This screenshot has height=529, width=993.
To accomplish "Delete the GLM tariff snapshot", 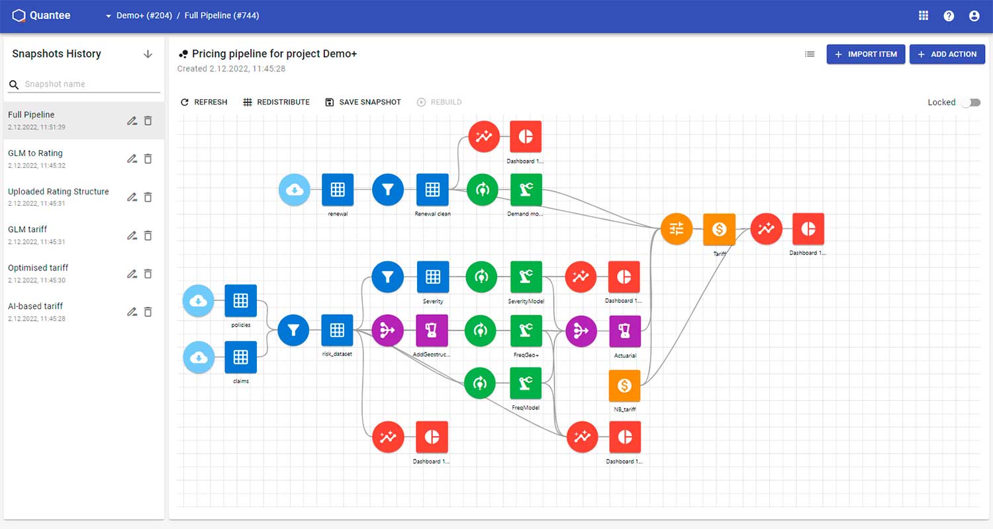I will pyautogui.click(x=148, y=235).
